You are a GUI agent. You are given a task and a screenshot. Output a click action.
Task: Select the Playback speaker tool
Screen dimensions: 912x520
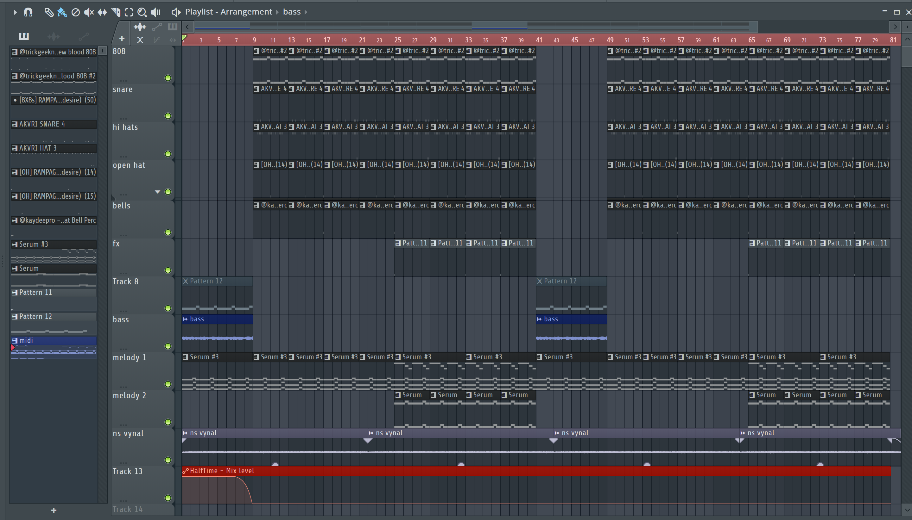[155, 12]
